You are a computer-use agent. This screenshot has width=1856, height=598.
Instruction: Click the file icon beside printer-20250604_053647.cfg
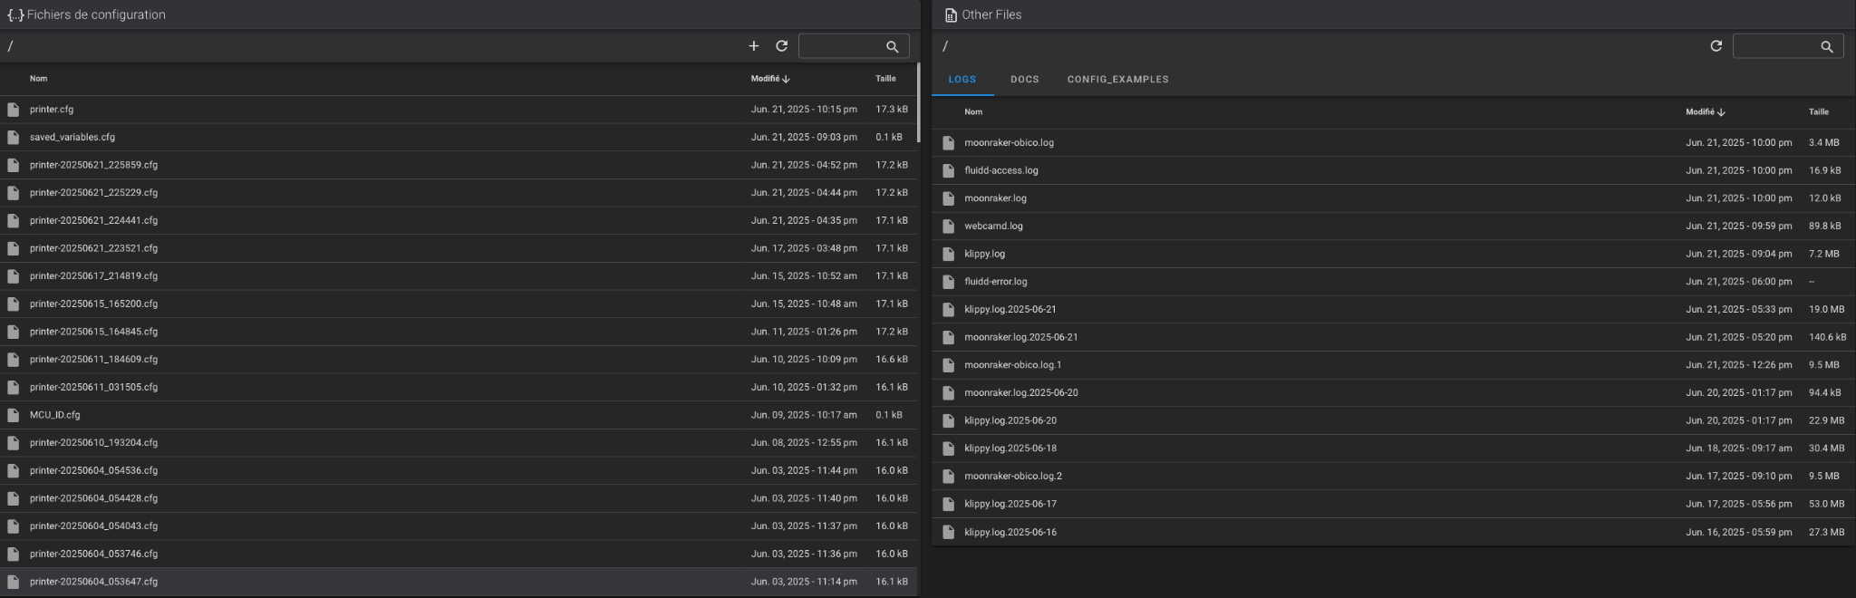[x=13, y=582]
